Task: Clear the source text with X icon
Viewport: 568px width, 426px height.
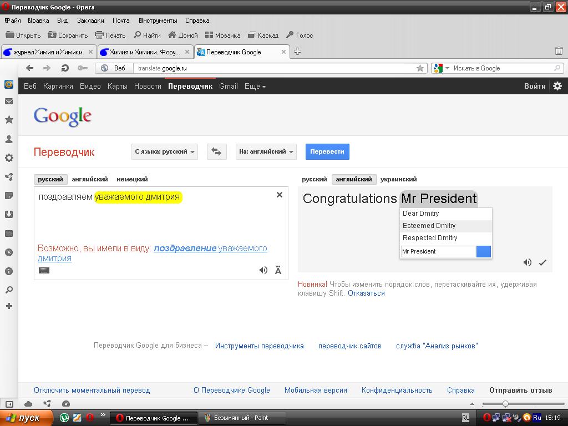Action: [280, 195]
